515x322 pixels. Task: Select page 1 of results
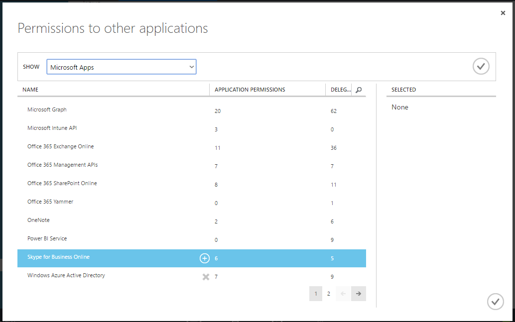click(x=316, y=294)
